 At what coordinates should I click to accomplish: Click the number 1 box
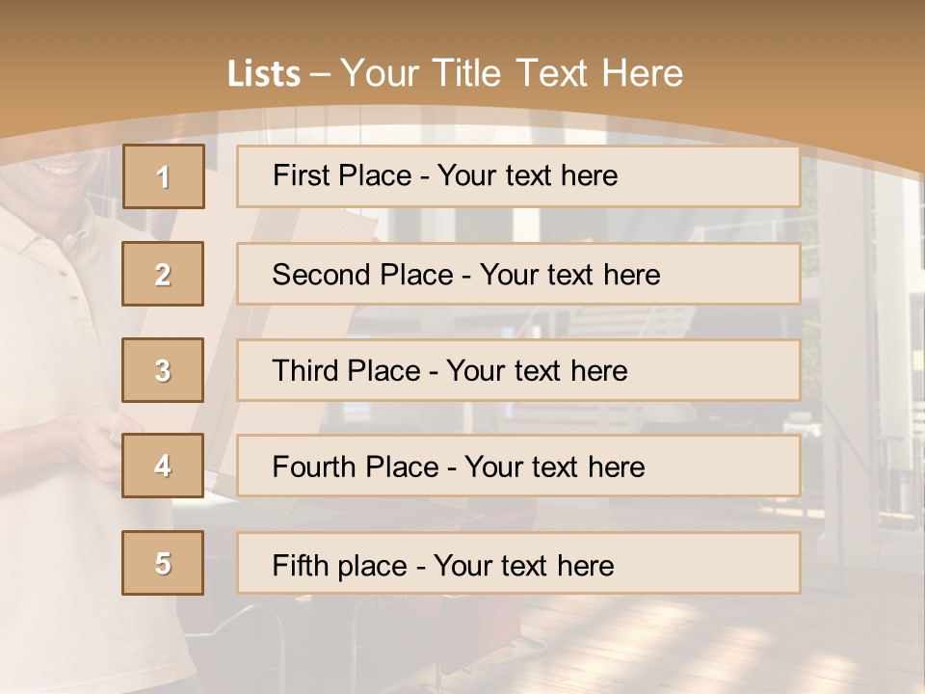pos(163,176)
